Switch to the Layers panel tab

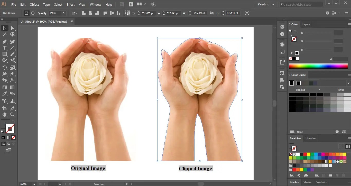pos(306,24)
